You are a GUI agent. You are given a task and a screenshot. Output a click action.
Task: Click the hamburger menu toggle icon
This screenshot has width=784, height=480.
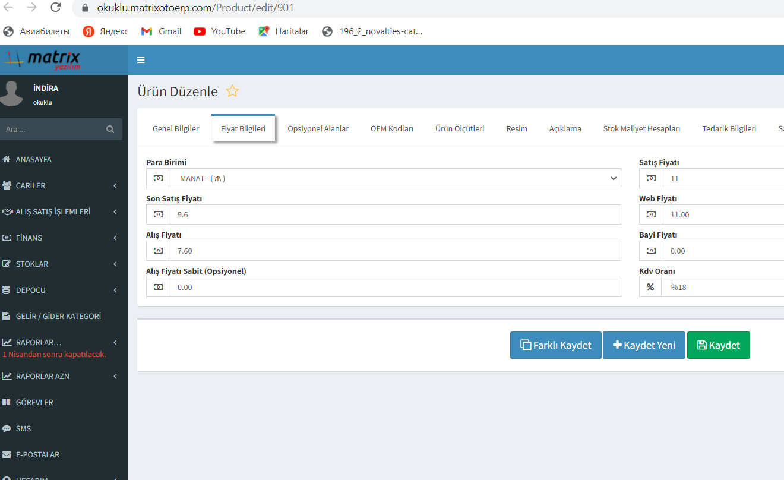click(141, 60)
